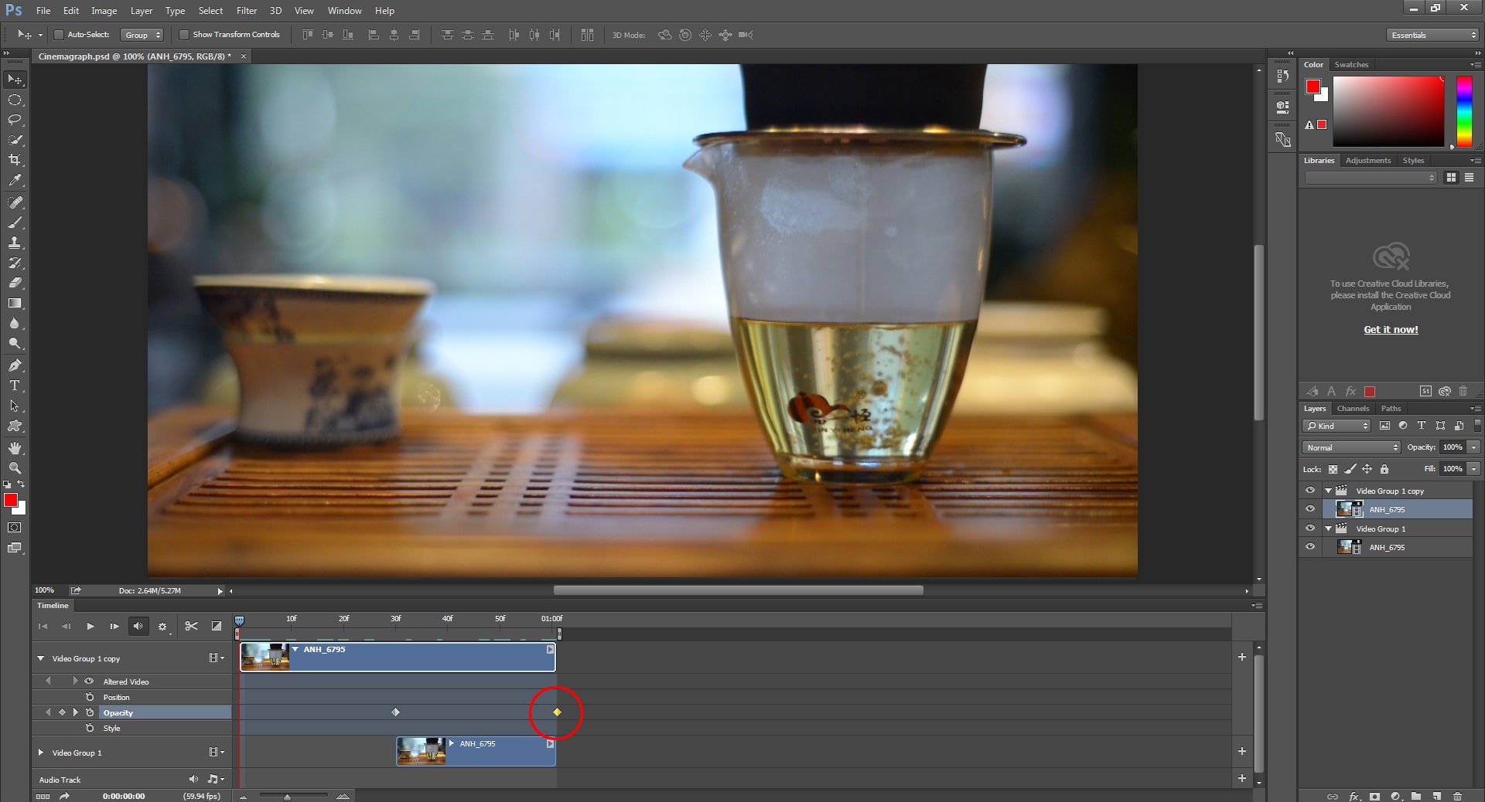Enable the Auto-Select checkbox

pyautogui.click(x=58, y=35)
